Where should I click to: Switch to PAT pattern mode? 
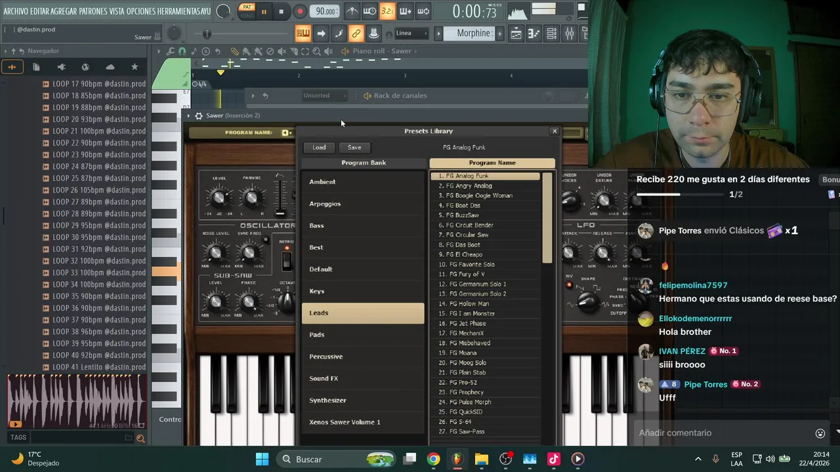(247, 7)
